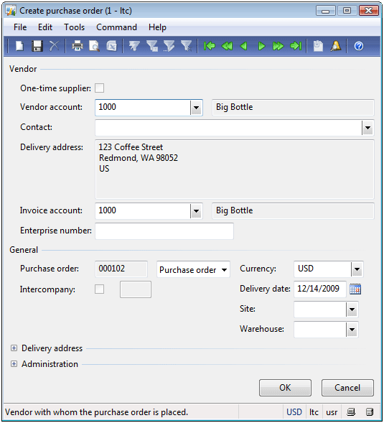Go to next record green arrow

(261, 46)
